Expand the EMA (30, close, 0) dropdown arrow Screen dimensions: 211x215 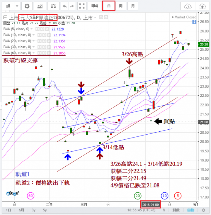(x=33, y=47)
